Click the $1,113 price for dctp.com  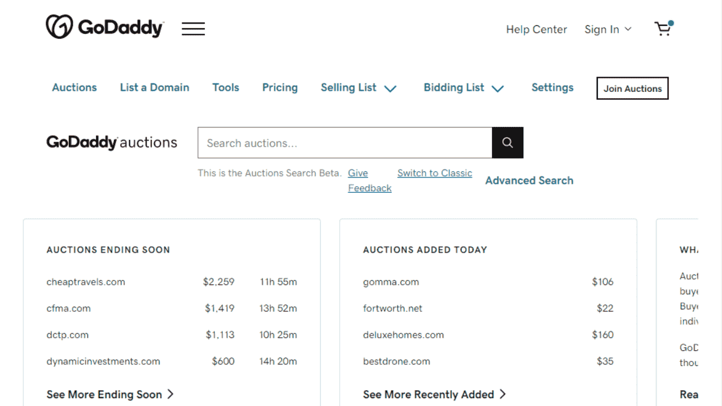click(220, 335)
